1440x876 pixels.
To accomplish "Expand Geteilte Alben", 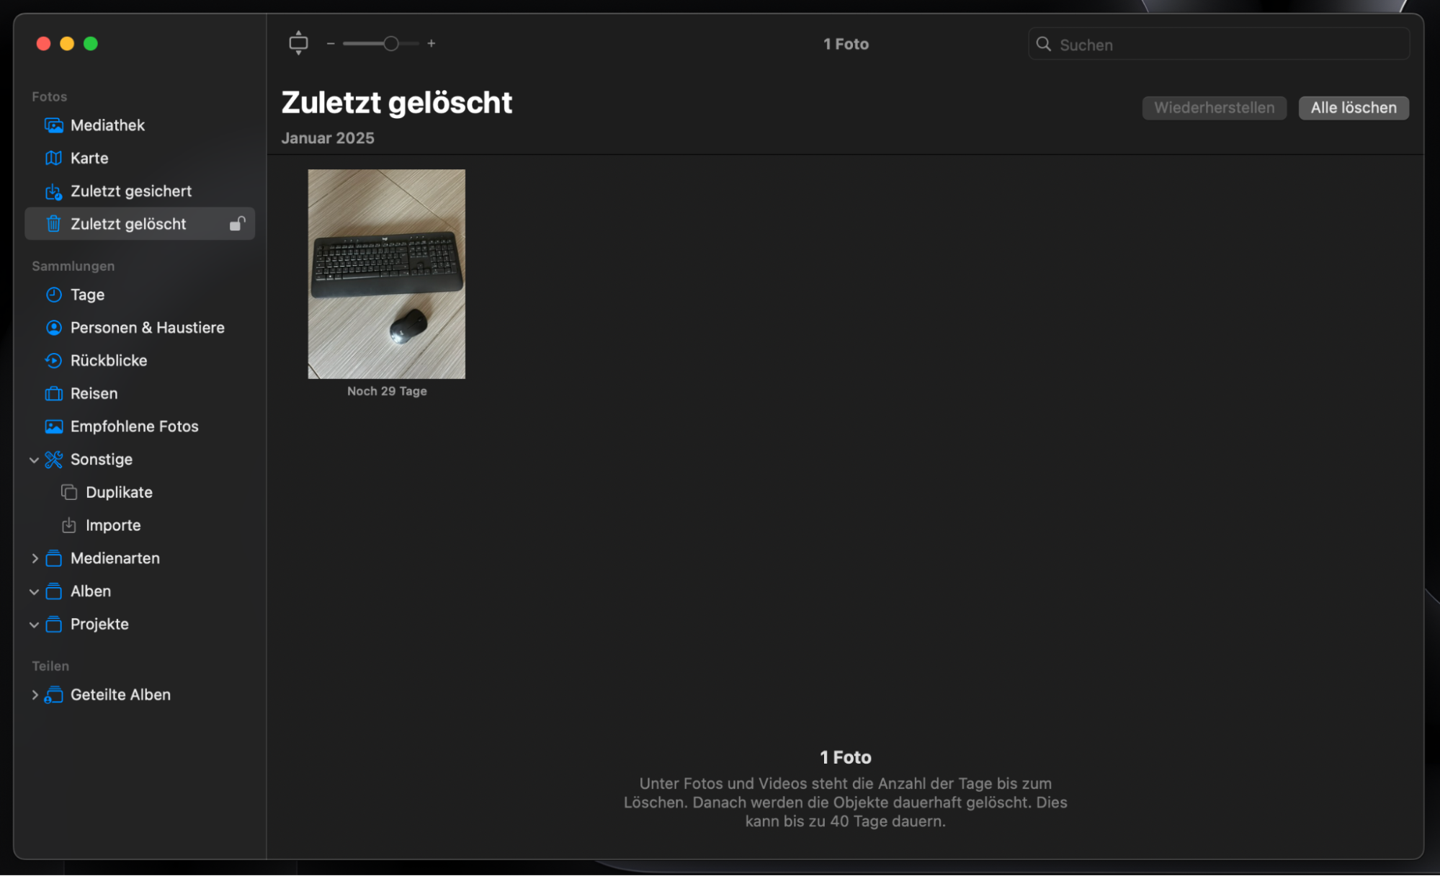I will (35, 694).
